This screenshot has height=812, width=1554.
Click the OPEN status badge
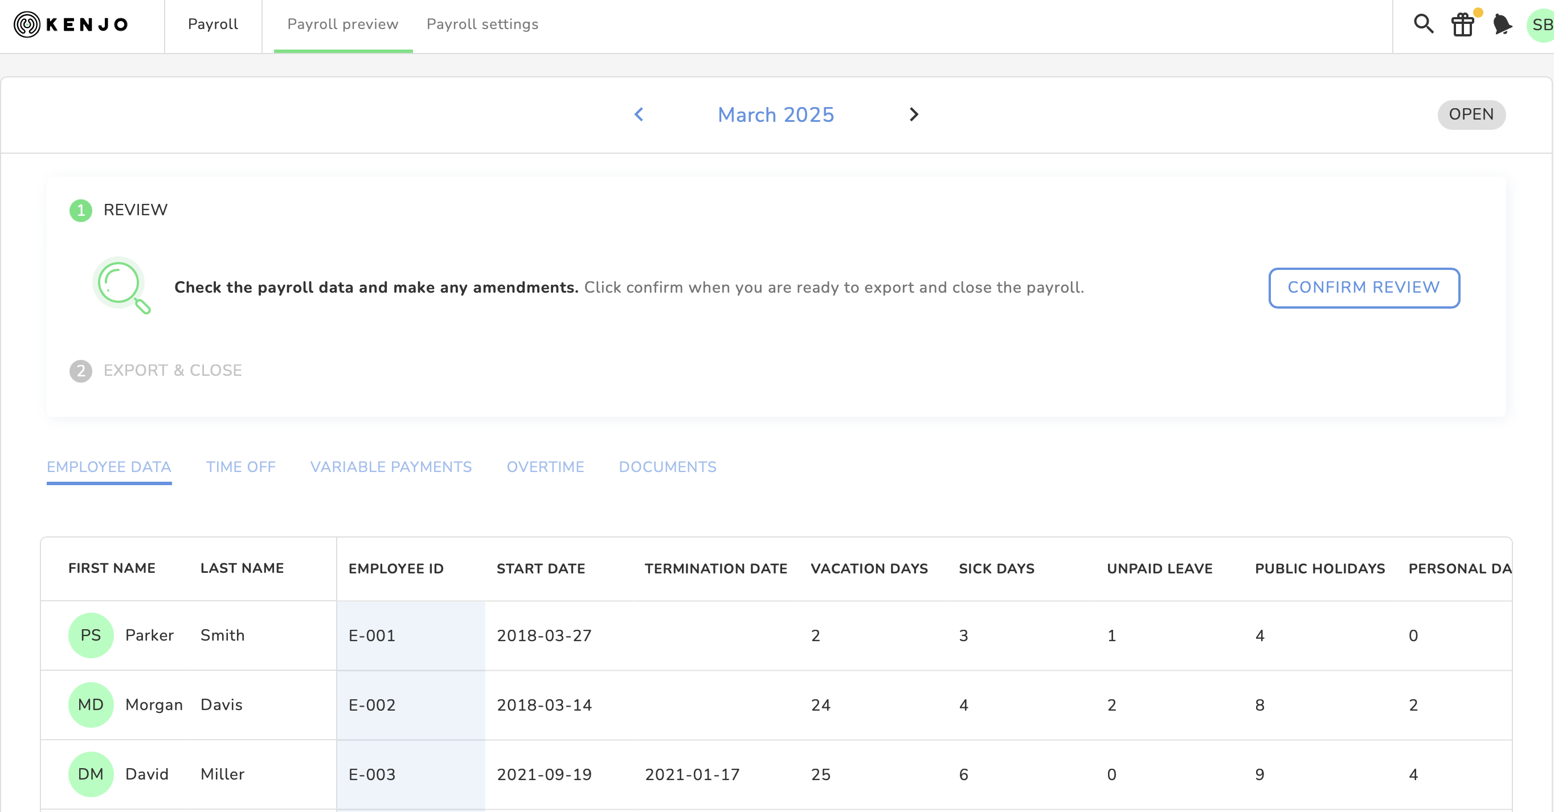tap(1471, 114)
